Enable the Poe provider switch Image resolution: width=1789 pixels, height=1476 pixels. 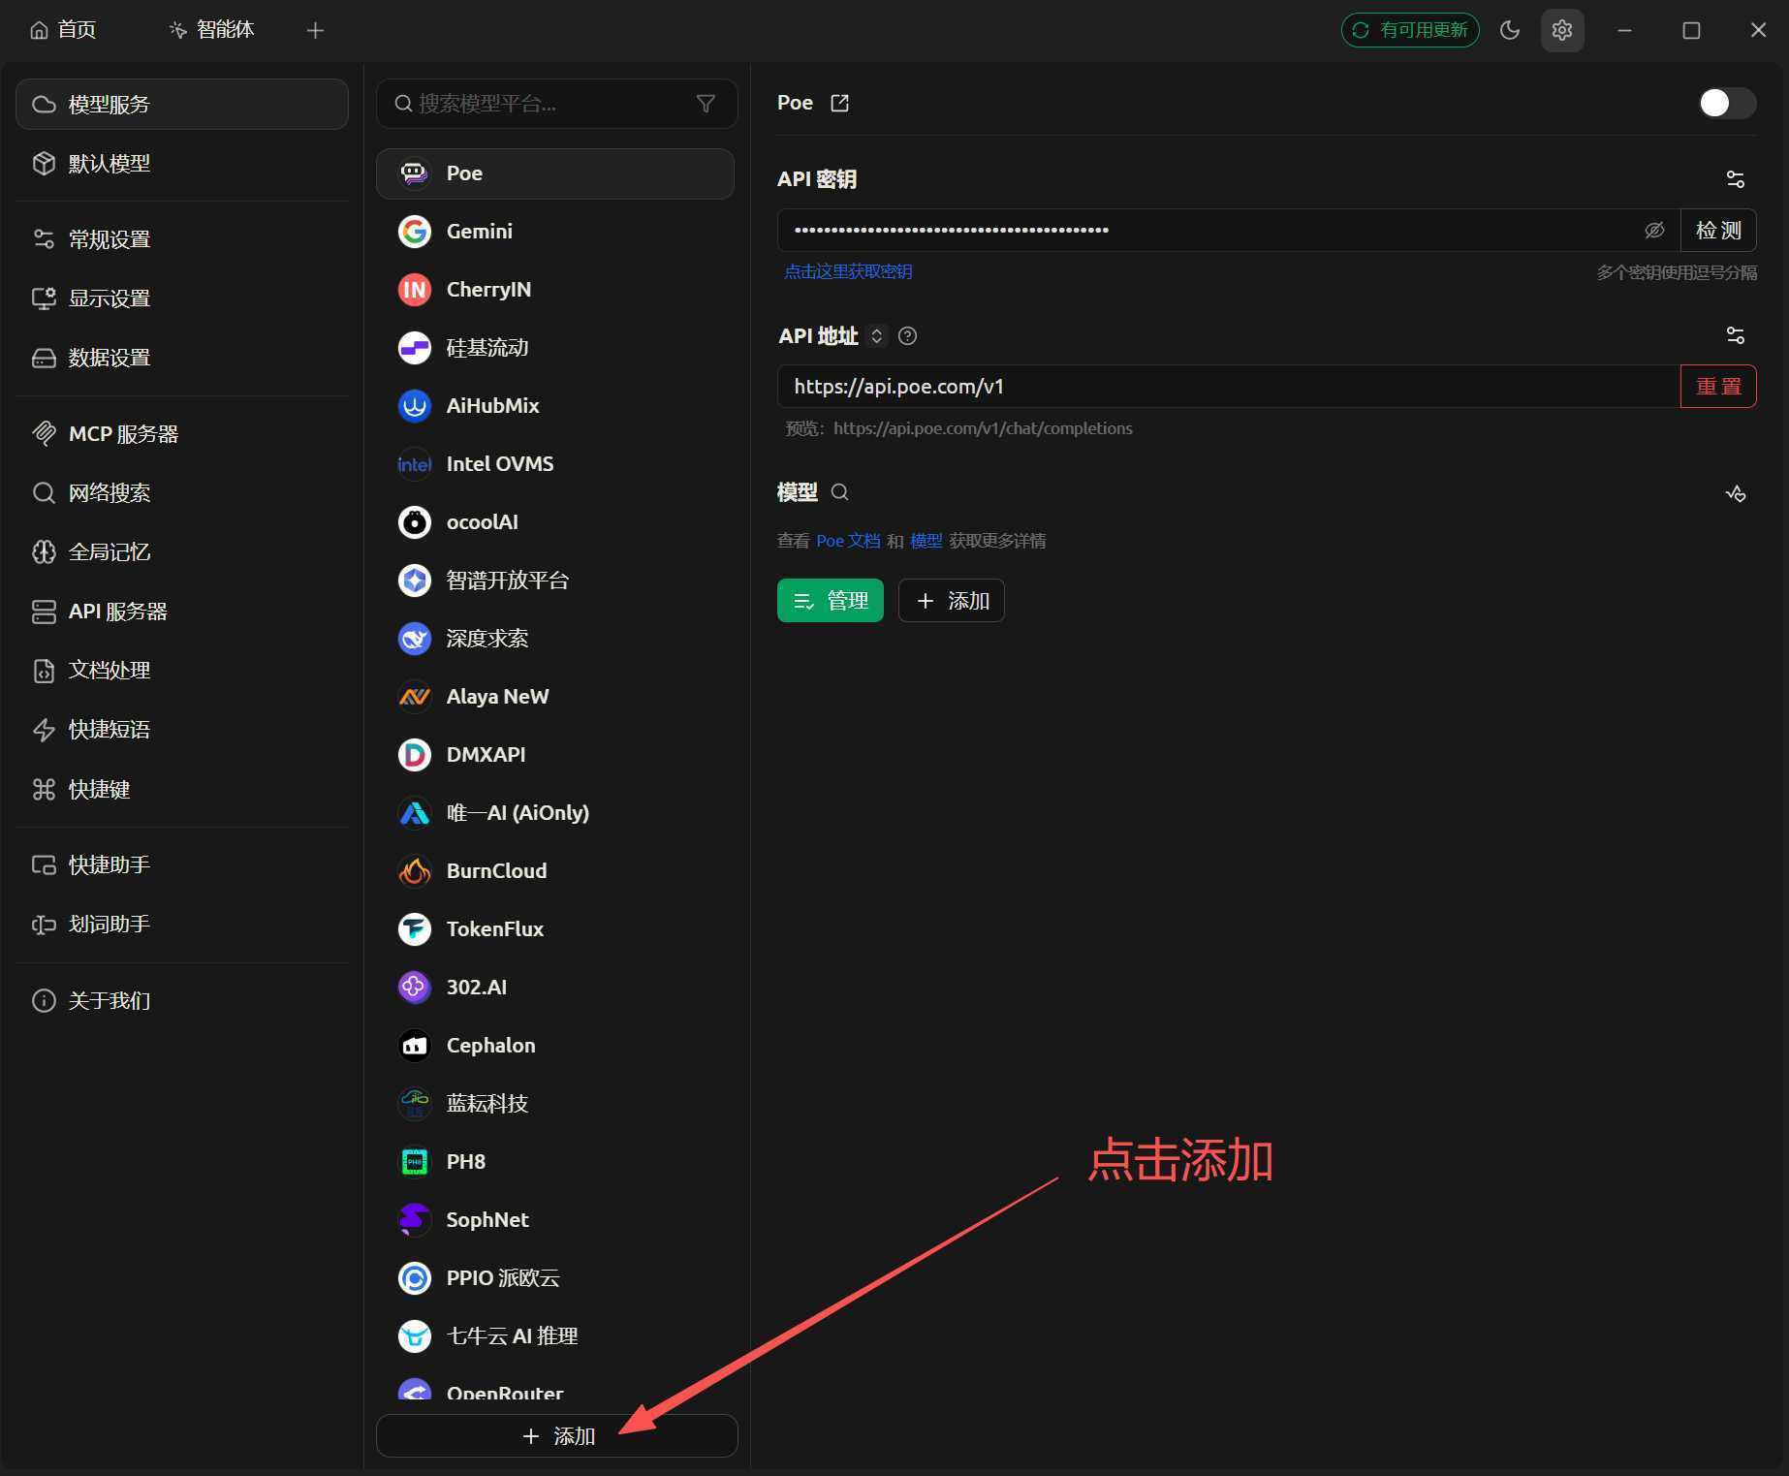click(1726, 103)
